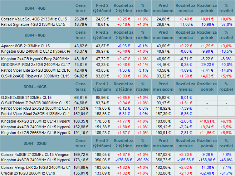Click the -11,08 € monthly difference
The image size is (235, 176).
(x=186, y=24)
